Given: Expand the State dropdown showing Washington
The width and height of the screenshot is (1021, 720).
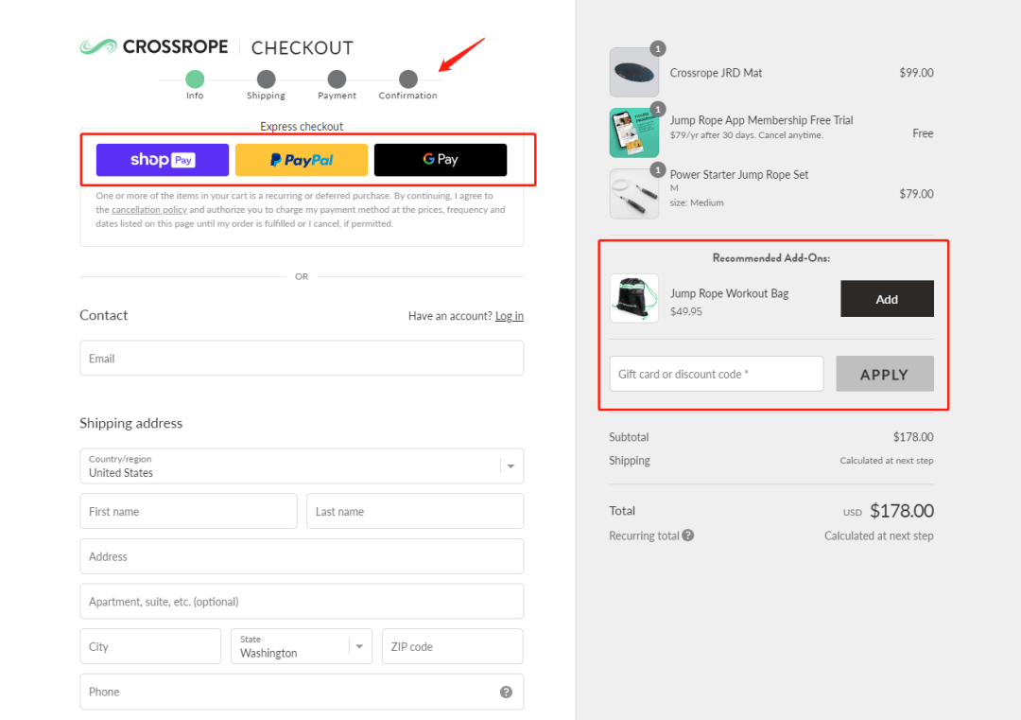Looking at the screenshot, I should [302, 646].
